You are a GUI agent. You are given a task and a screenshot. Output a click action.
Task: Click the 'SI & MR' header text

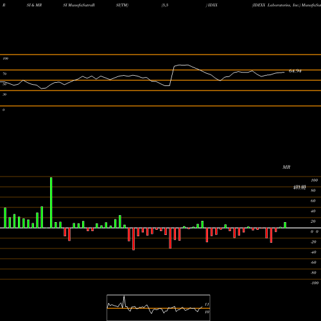pyautogui.click(x=34, y=5)
